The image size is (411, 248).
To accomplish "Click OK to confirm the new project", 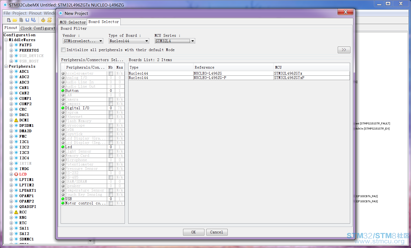I will click(x=193, y=232).
